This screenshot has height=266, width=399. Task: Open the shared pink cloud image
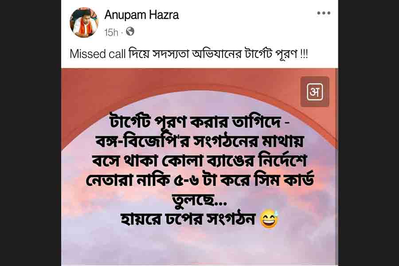[200, 167]
